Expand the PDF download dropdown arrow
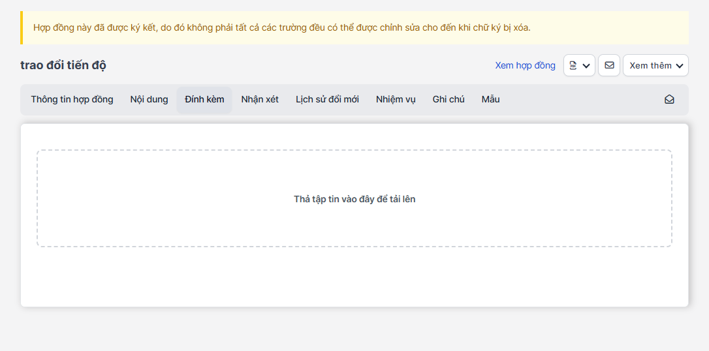Screen dimensions: 709x351 pyautogui.click(x=586, y=66)
